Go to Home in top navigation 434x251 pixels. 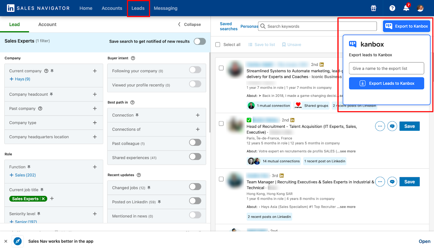tap(86, 8)
